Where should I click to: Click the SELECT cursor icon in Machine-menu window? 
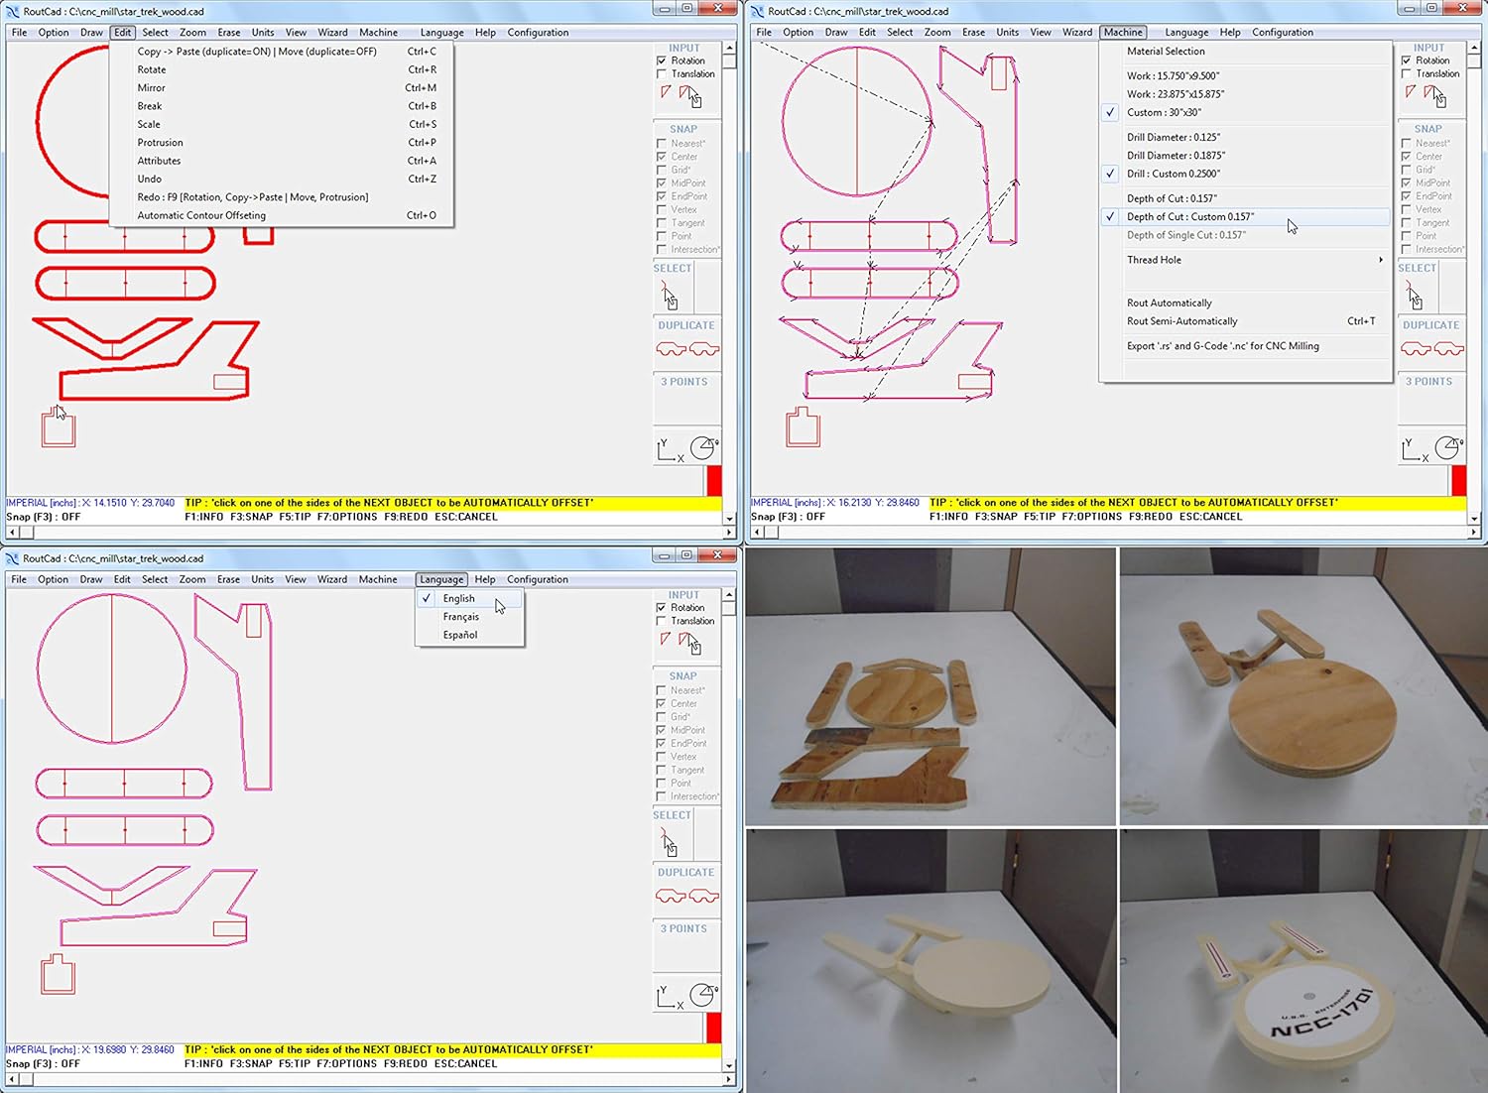[x=1415, y=295]
